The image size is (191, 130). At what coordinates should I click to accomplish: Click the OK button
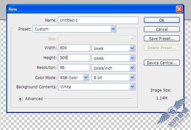pos(162,20)
